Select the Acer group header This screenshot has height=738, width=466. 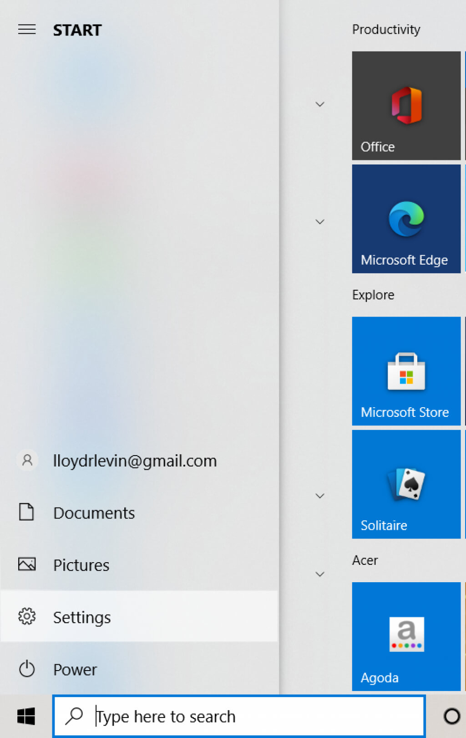pyautogui.click(x=365, y=560)
